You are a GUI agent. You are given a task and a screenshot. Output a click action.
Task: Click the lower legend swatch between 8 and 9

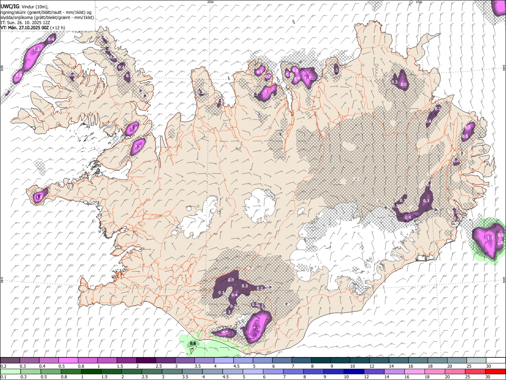[314, 372]
